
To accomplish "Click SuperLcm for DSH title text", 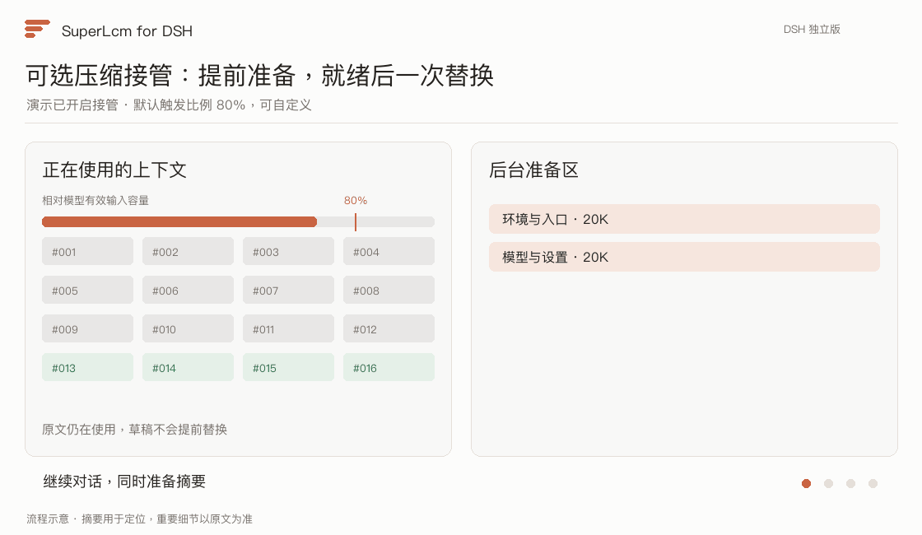I will click(127, 31).
